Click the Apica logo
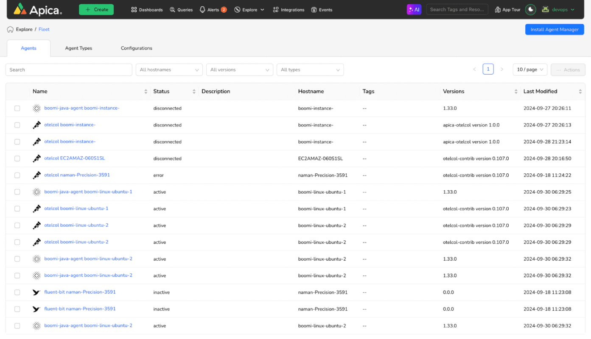This screenshot has height=339, width=591. point(37,9)
